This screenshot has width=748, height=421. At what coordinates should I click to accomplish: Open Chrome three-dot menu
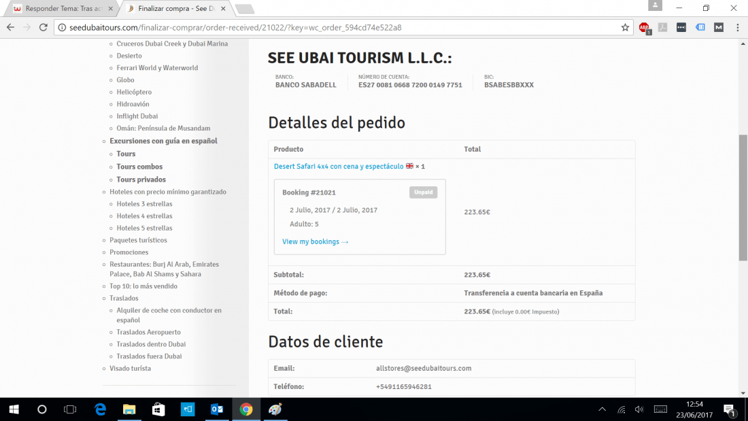coord(738,28)
